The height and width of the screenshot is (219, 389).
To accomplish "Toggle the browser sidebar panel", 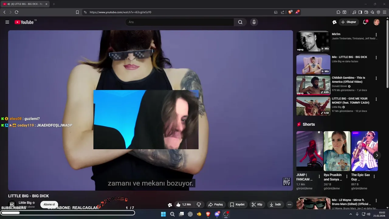I will coord(360,12).
